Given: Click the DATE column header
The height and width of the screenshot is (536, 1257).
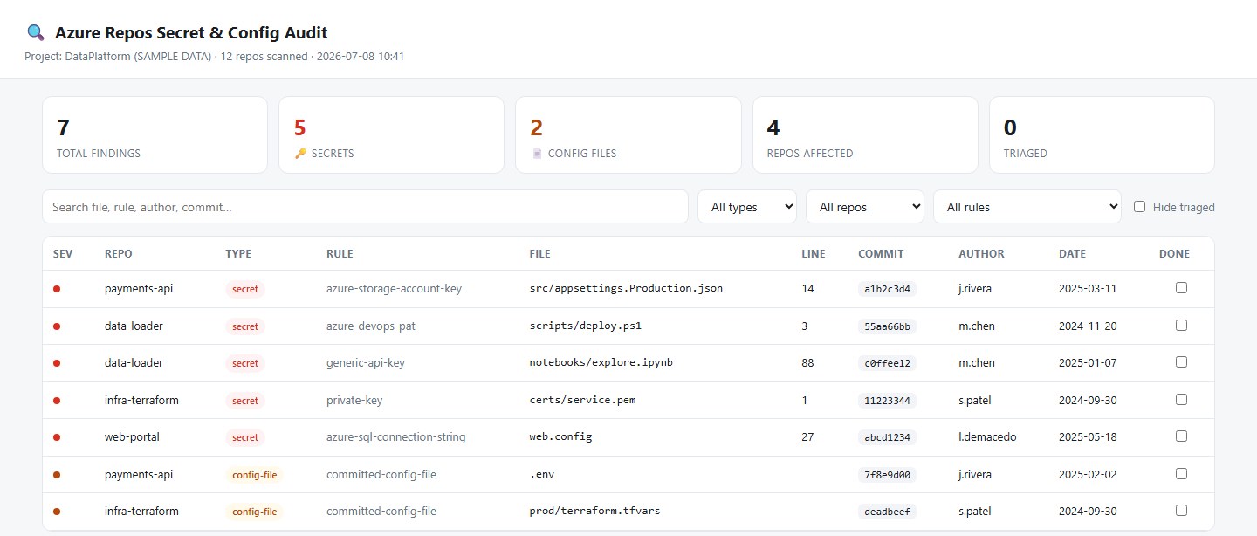Looking at the screenshot, I should (1072, 254).
